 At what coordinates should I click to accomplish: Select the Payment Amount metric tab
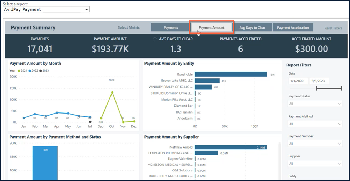[212, 27]
